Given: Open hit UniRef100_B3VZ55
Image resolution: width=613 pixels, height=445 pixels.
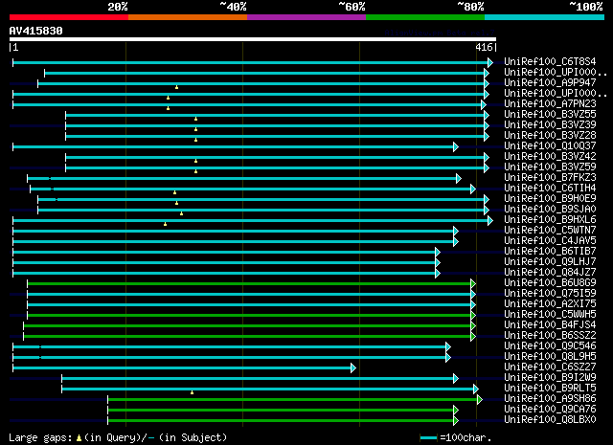Looking at the screenshot, I should pyautogui.click(x=550, y=115).
